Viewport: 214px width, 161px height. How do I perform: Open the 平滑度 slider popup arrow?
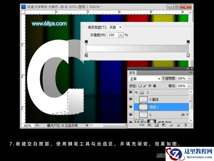coord(120,35)
